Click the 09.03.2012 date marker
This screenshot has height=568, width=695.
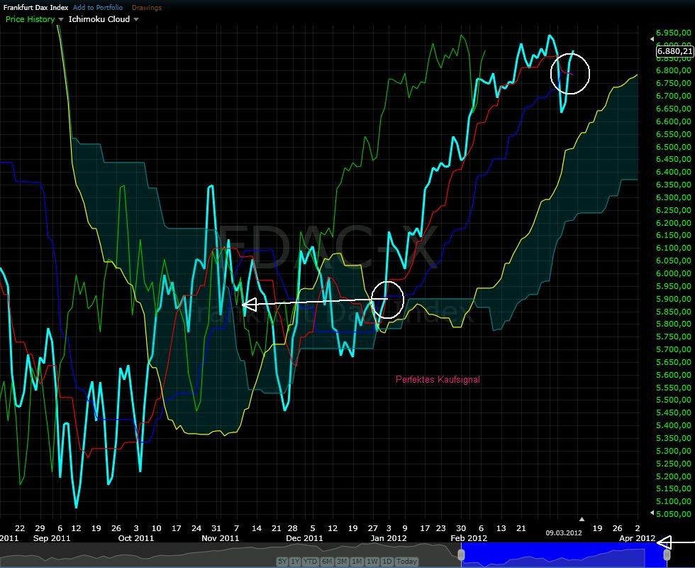click(564, 531)
